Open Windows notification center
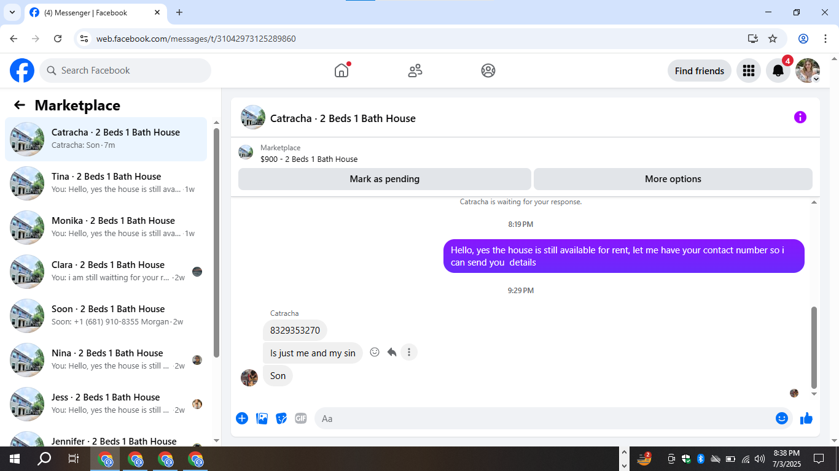Image resolution: width=839 pixels, height=471 pixels. tap(818, 459)
